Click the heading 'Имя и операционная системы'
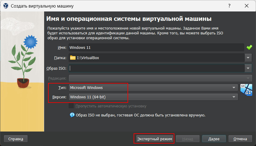This screenshot has width=256, height=146. pyautogui.click(x=129, y=19)
